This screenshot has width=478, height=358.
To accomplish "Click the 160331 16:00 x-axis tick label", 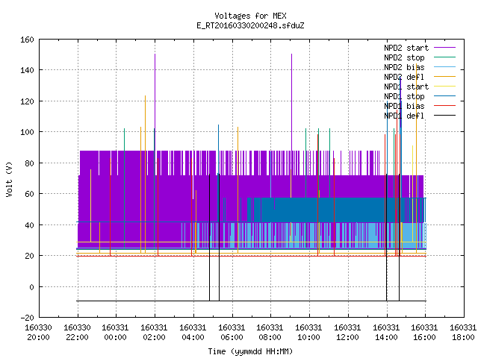I will click(x=424, y=333).
